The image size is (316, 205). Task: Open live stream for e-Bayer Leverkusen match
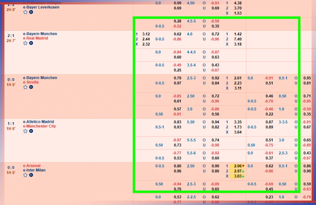tap(31, 12)
